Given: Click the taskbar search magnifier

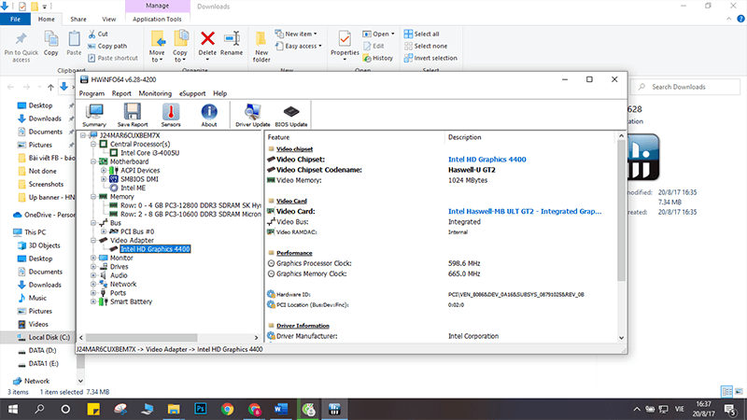Looking at the screenshot, I should 39,409.
